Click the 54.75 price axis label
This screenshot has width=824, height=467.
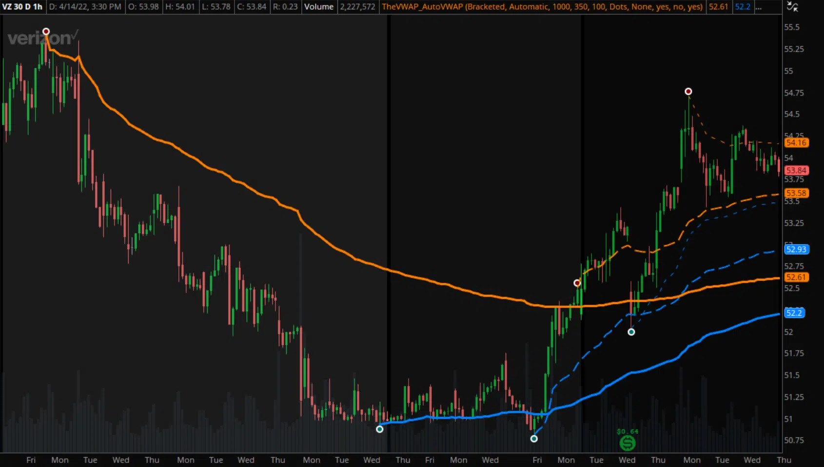click(794, 93)
